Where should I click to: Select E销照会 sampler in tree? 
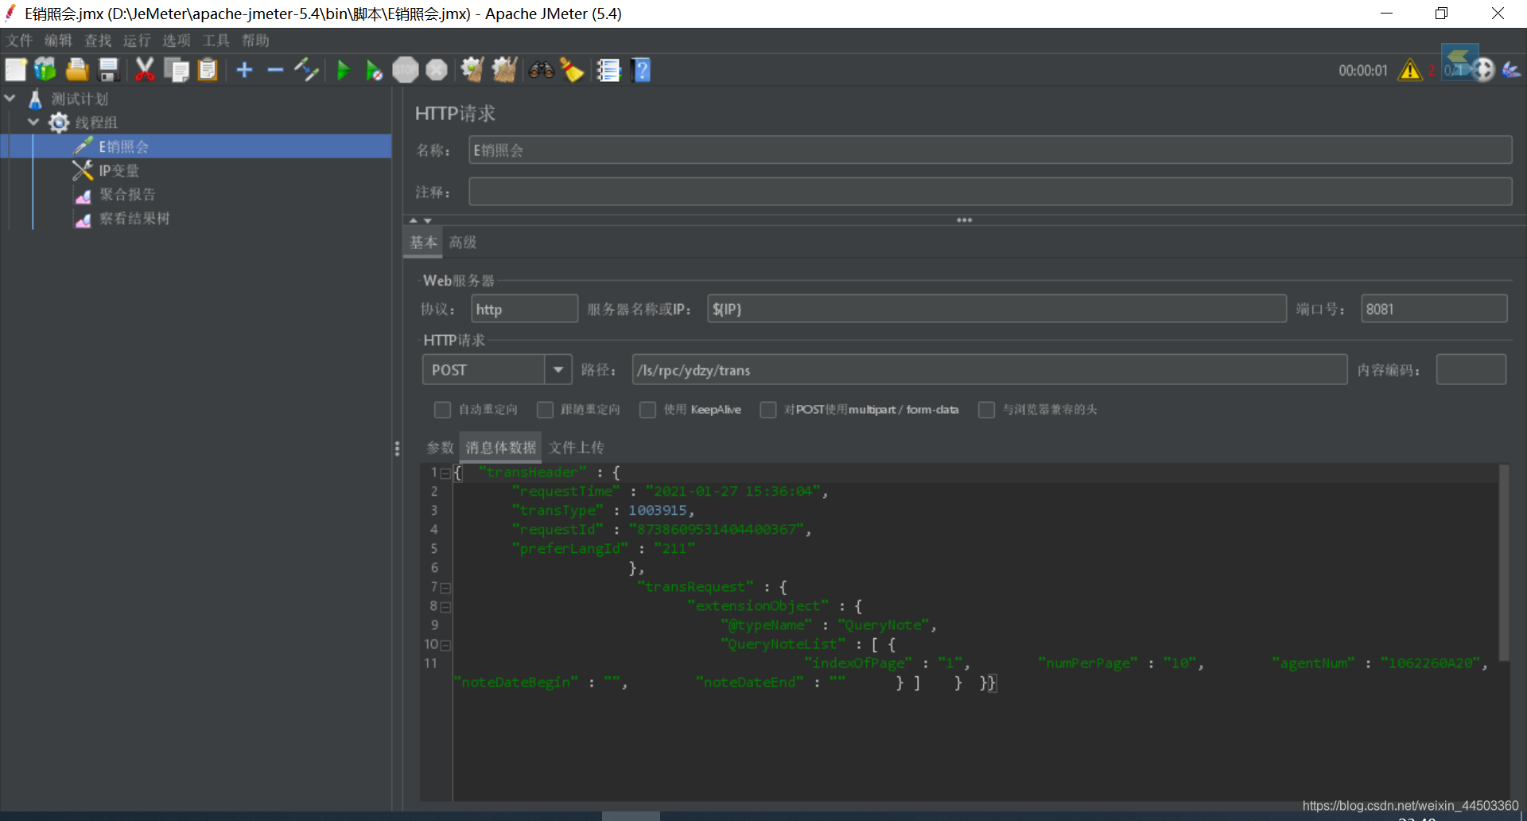pyautogui.click(x=123, y=146)
